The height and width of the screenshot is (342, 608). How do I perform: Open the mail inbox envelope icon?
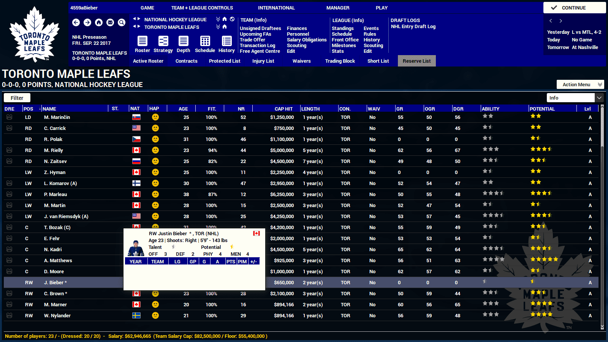[110, 23]
